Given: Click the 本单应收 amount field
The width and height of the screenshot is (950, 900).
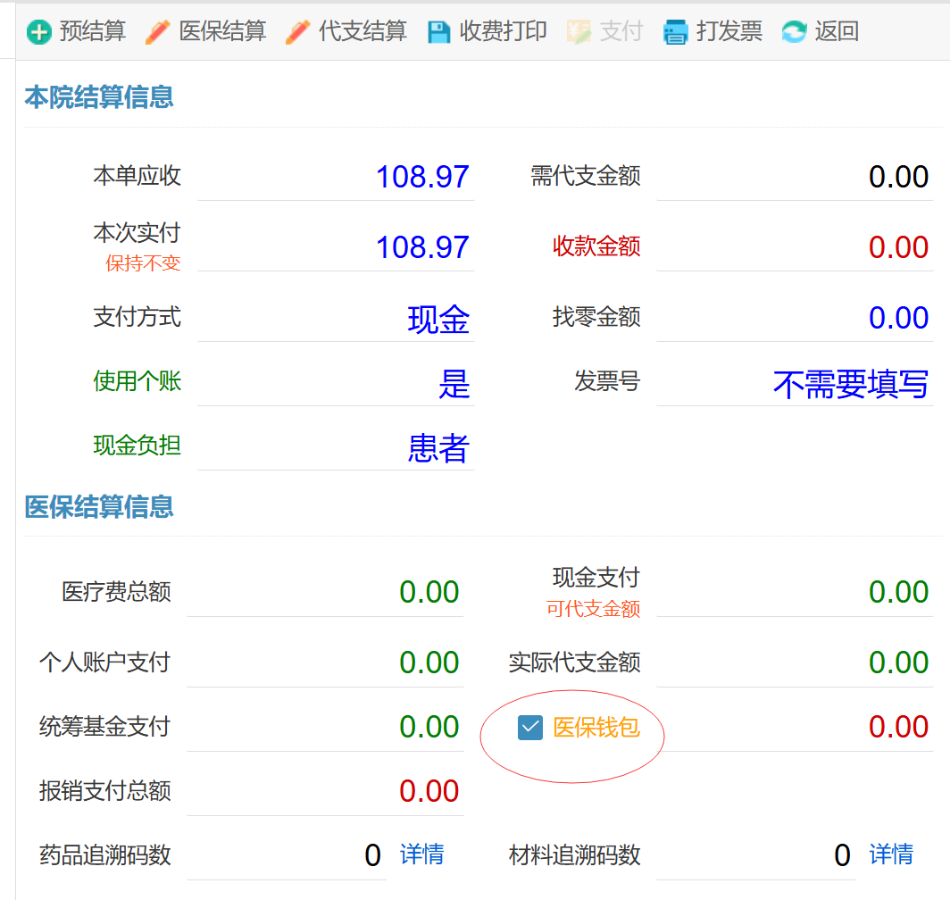Looking at the screenshot, I should click(x=336, y=177).
